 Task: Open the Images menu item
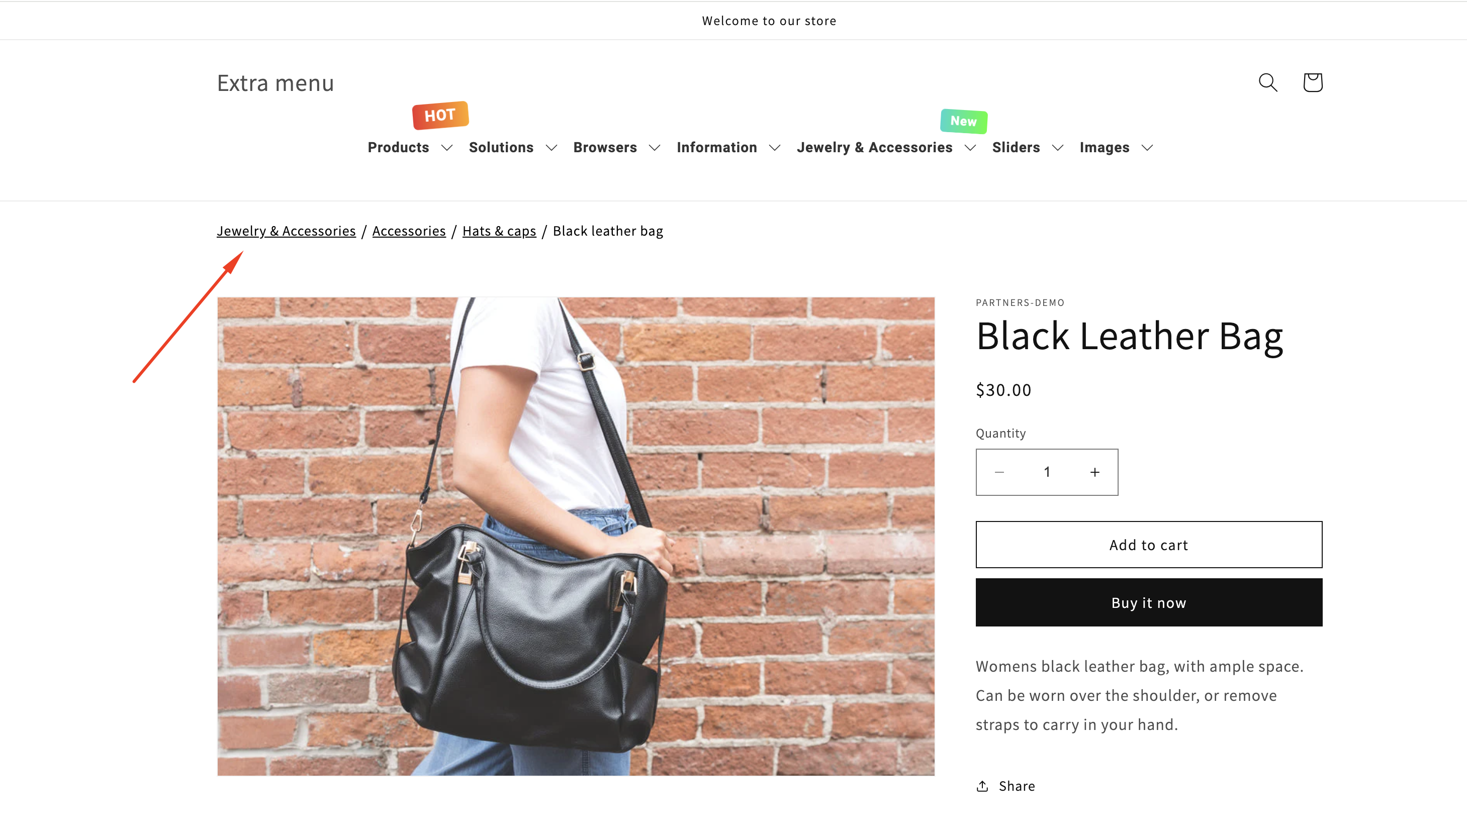click(1116, 148)
